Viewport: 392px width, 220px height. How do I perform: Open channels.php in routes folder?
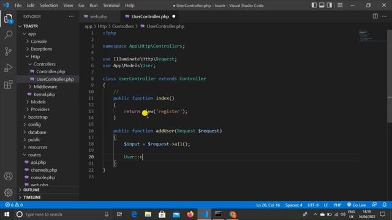pos(48,170)
